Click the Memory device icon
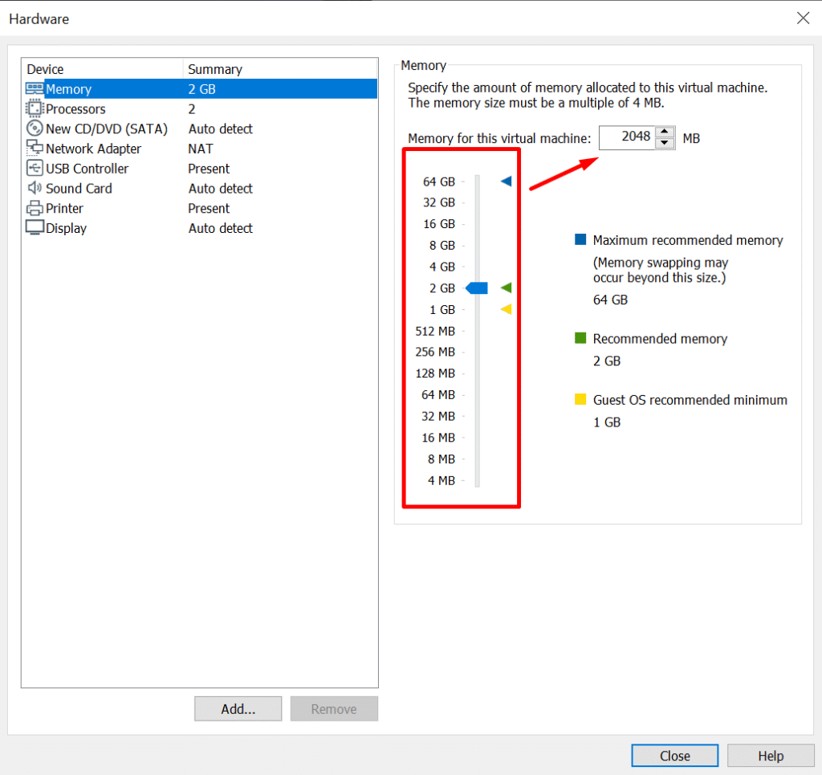 [x=35, y=89]
